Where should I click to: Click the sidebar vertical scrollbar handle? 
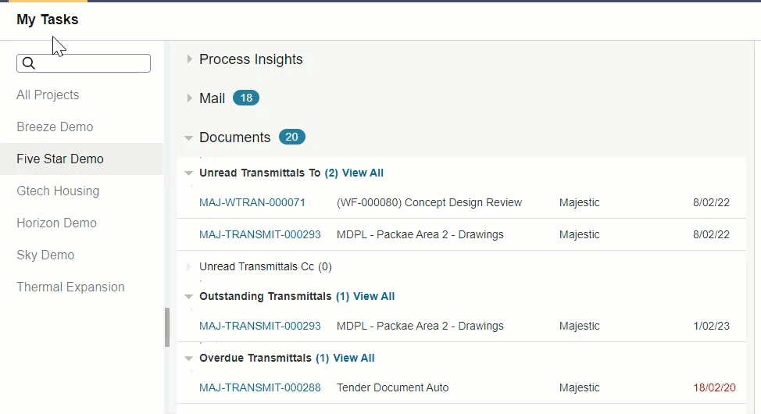click(167, 327)
